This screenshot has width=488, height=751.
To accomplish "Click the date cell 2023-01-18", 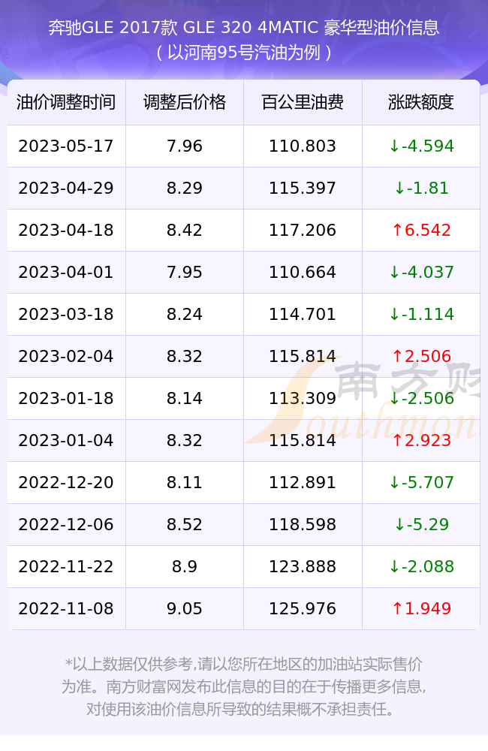I will pyautogui.click(x=66, y=399).
